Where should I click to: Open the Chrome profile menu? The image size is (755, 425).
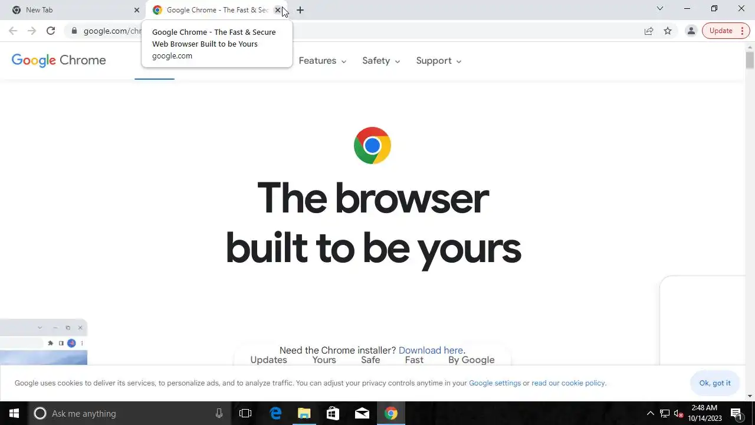(691, 31)
